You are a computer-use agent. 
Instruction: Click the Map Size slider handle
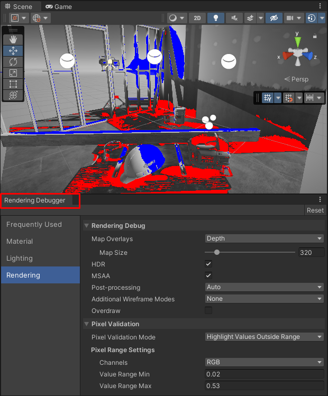217,253
